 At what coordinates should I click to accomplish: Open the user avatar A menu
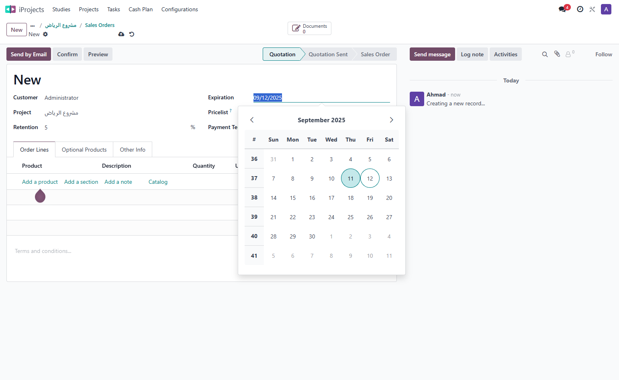[606, 9]
